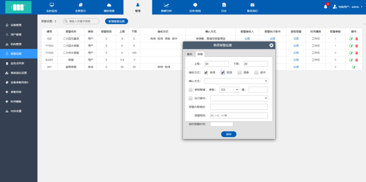Image resolution: width=366 pixels, height=182 pixels.
Task: Click the 报警规则 input field
Action: [x=239, y=116]
